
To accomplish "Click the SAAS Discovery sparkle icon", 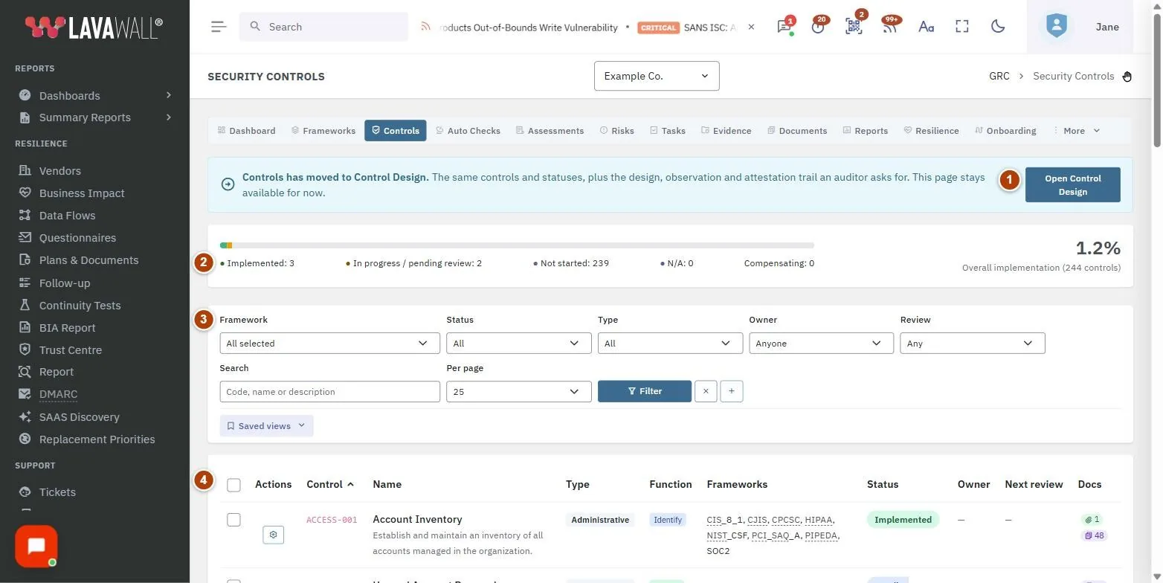I will tap(25, 416).
